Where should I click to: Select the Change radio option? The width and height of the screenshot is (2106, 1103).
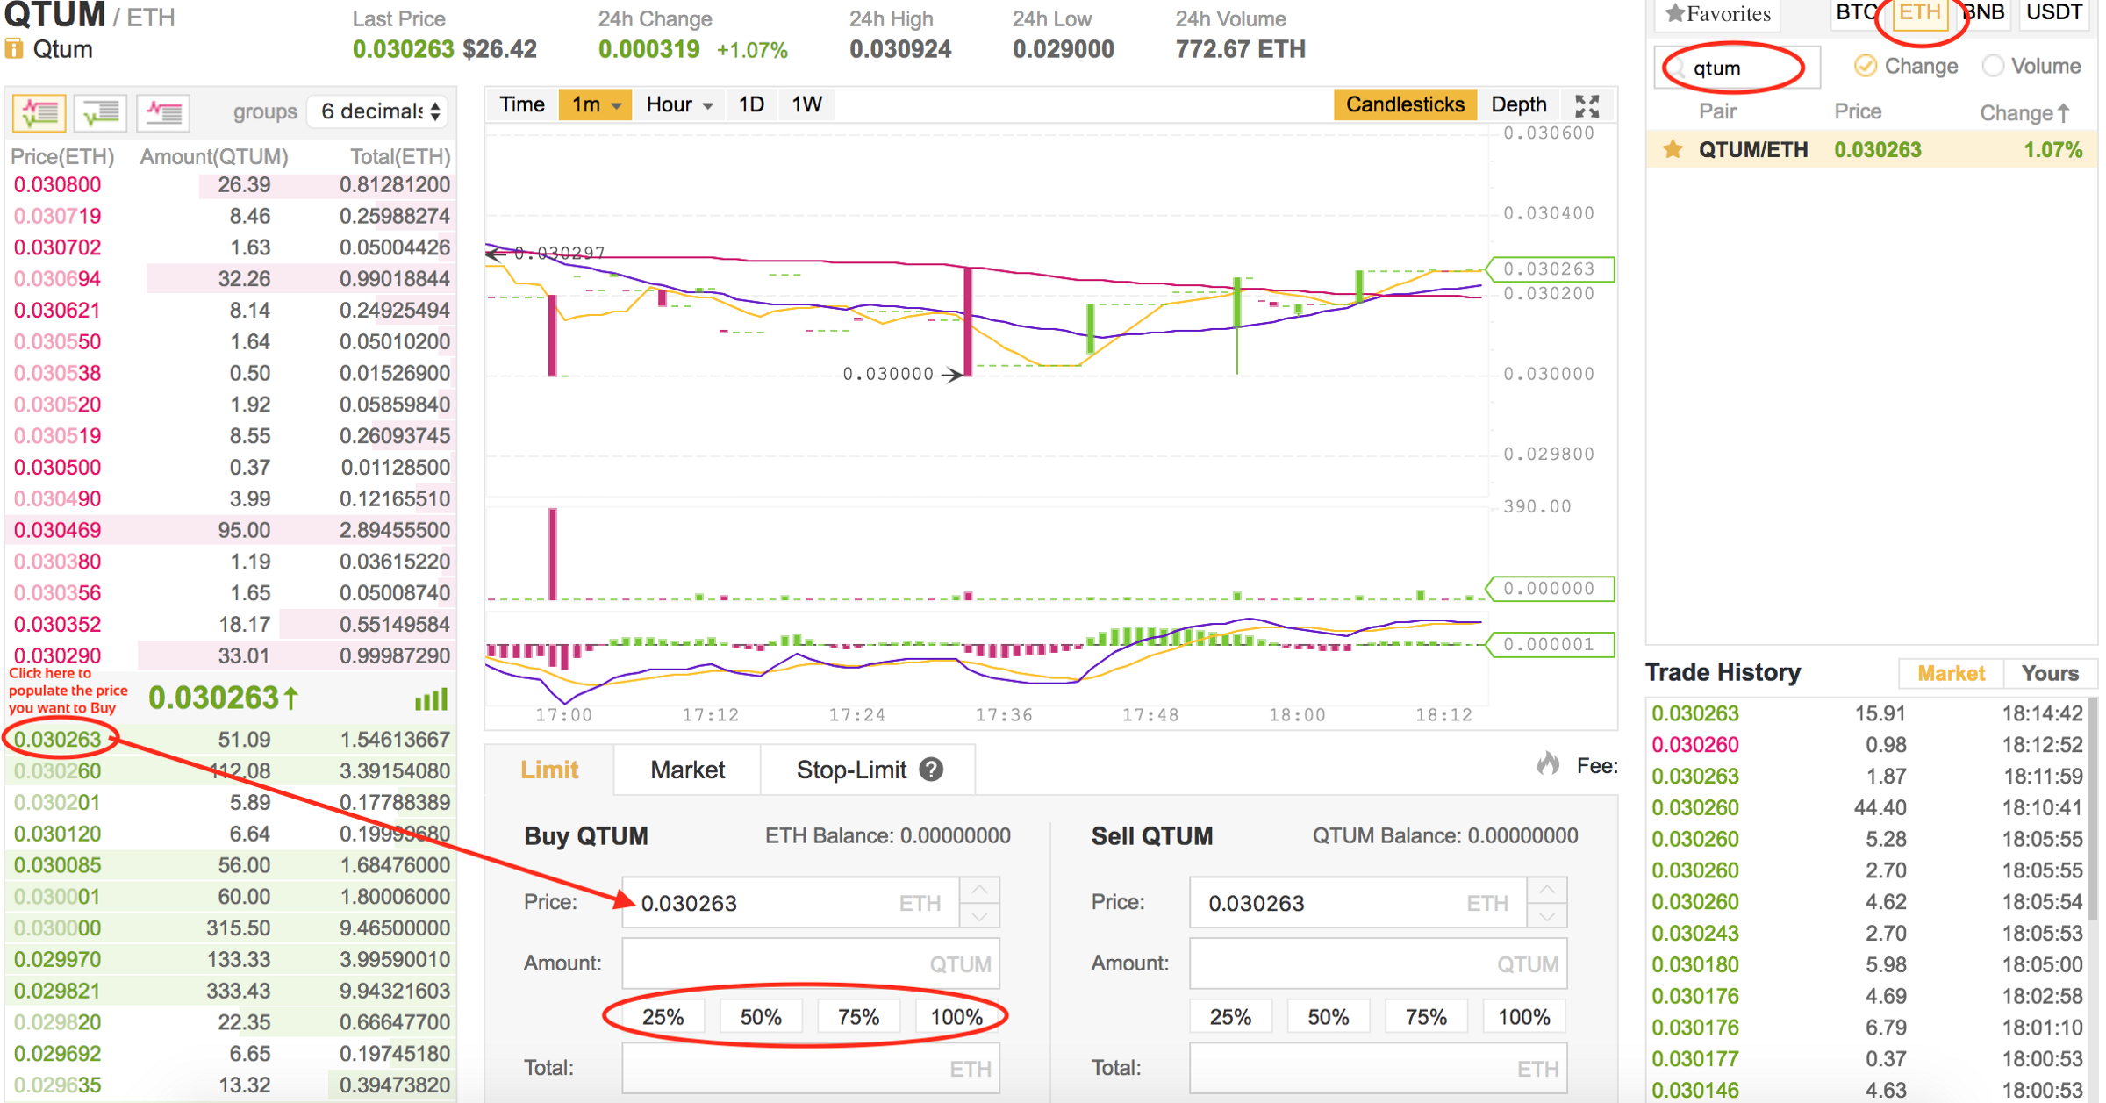click(1865, 67)
